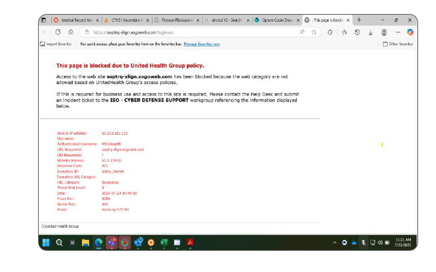Open Excel from taskbar
Screen dimensions: 436x272
(x=164, y=243)
